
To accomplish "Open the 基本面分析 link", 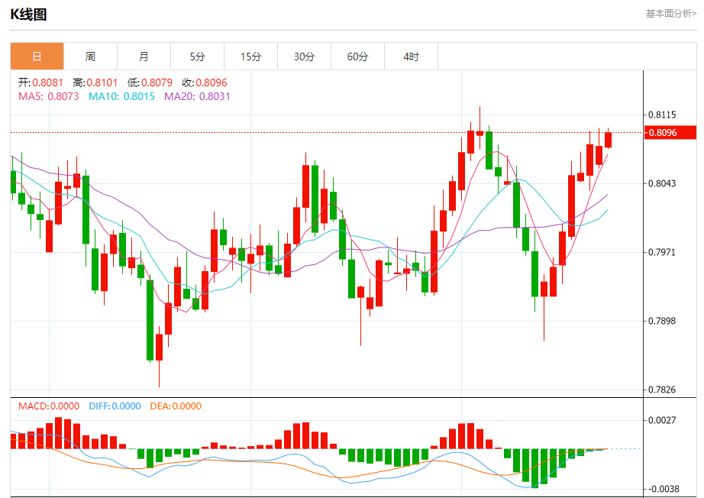I will (x=670, y=14).
